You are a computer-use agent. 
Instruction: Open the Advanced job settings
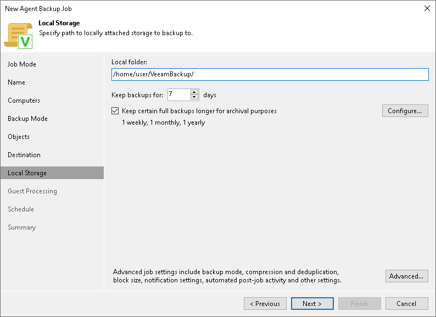click(x=406, y=276)
